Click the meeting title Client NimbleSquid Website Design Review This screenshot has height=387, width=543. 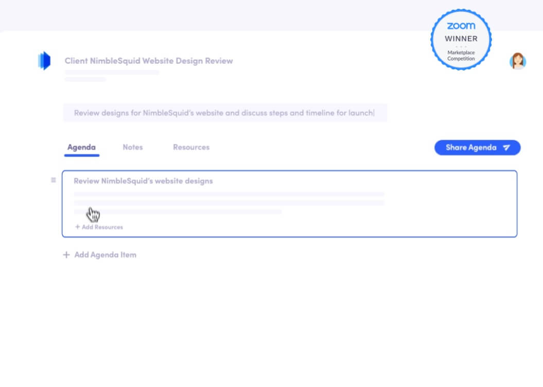click(x=149, y=61)
